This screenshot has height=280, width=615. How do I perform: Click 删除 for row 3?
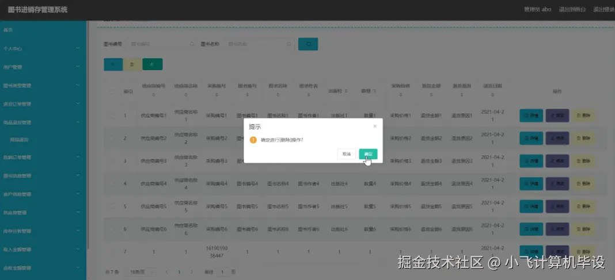pos(583,161)
